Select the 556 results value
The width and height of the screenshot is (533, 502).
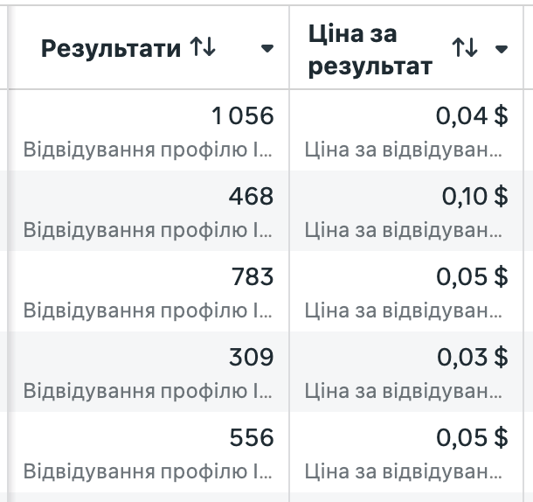pos(251,437)
